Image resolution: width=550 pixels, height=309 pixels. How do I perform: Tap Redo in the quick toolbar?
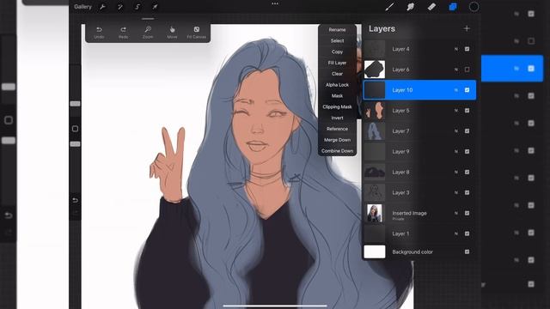[123, 33]
